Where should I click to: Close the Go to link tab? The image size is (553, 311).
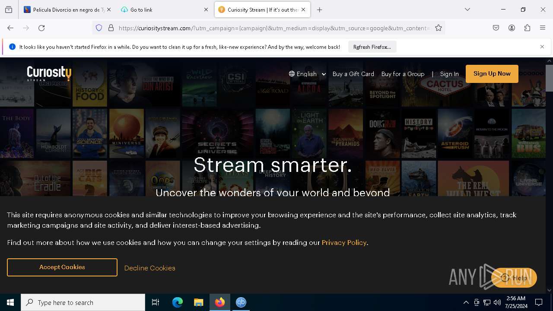tap(206, 10)
